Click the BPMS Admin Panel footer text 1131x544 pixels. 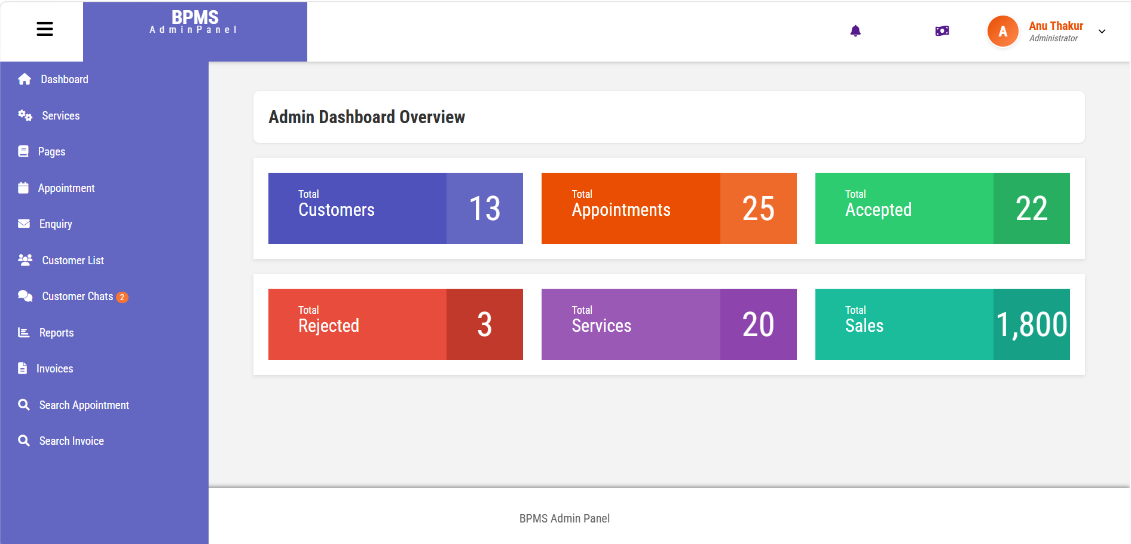(x=564, y=518)
